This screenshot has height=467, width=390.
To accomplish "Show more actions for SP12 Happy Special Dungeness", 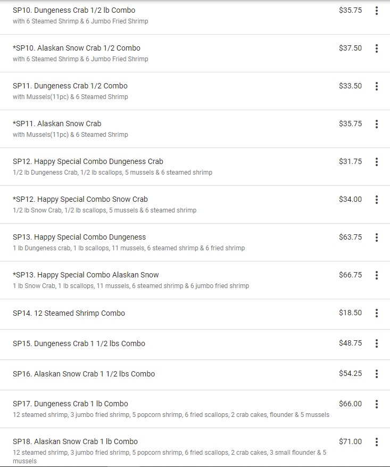I will click(377, 162).
